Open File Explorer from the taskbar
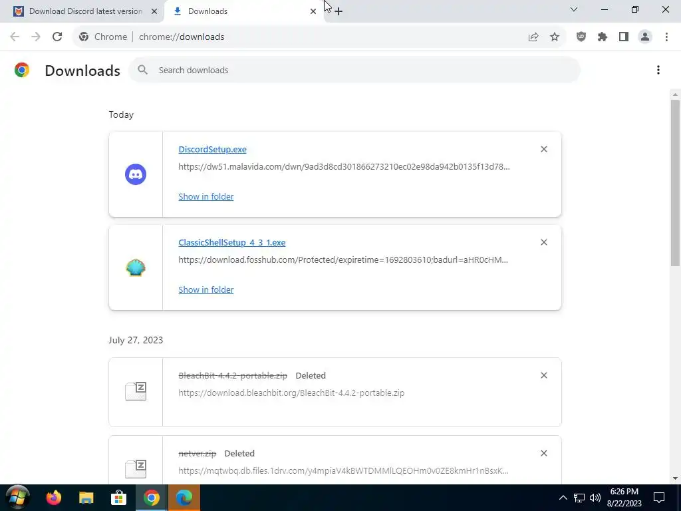The image size is (681, 511). click(86, 498)
